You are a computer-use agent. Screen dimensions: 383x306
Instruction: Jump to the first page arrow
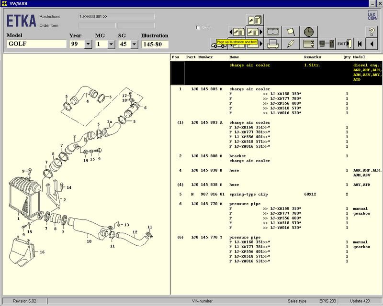pyautogui.click(x=360, y=44)
